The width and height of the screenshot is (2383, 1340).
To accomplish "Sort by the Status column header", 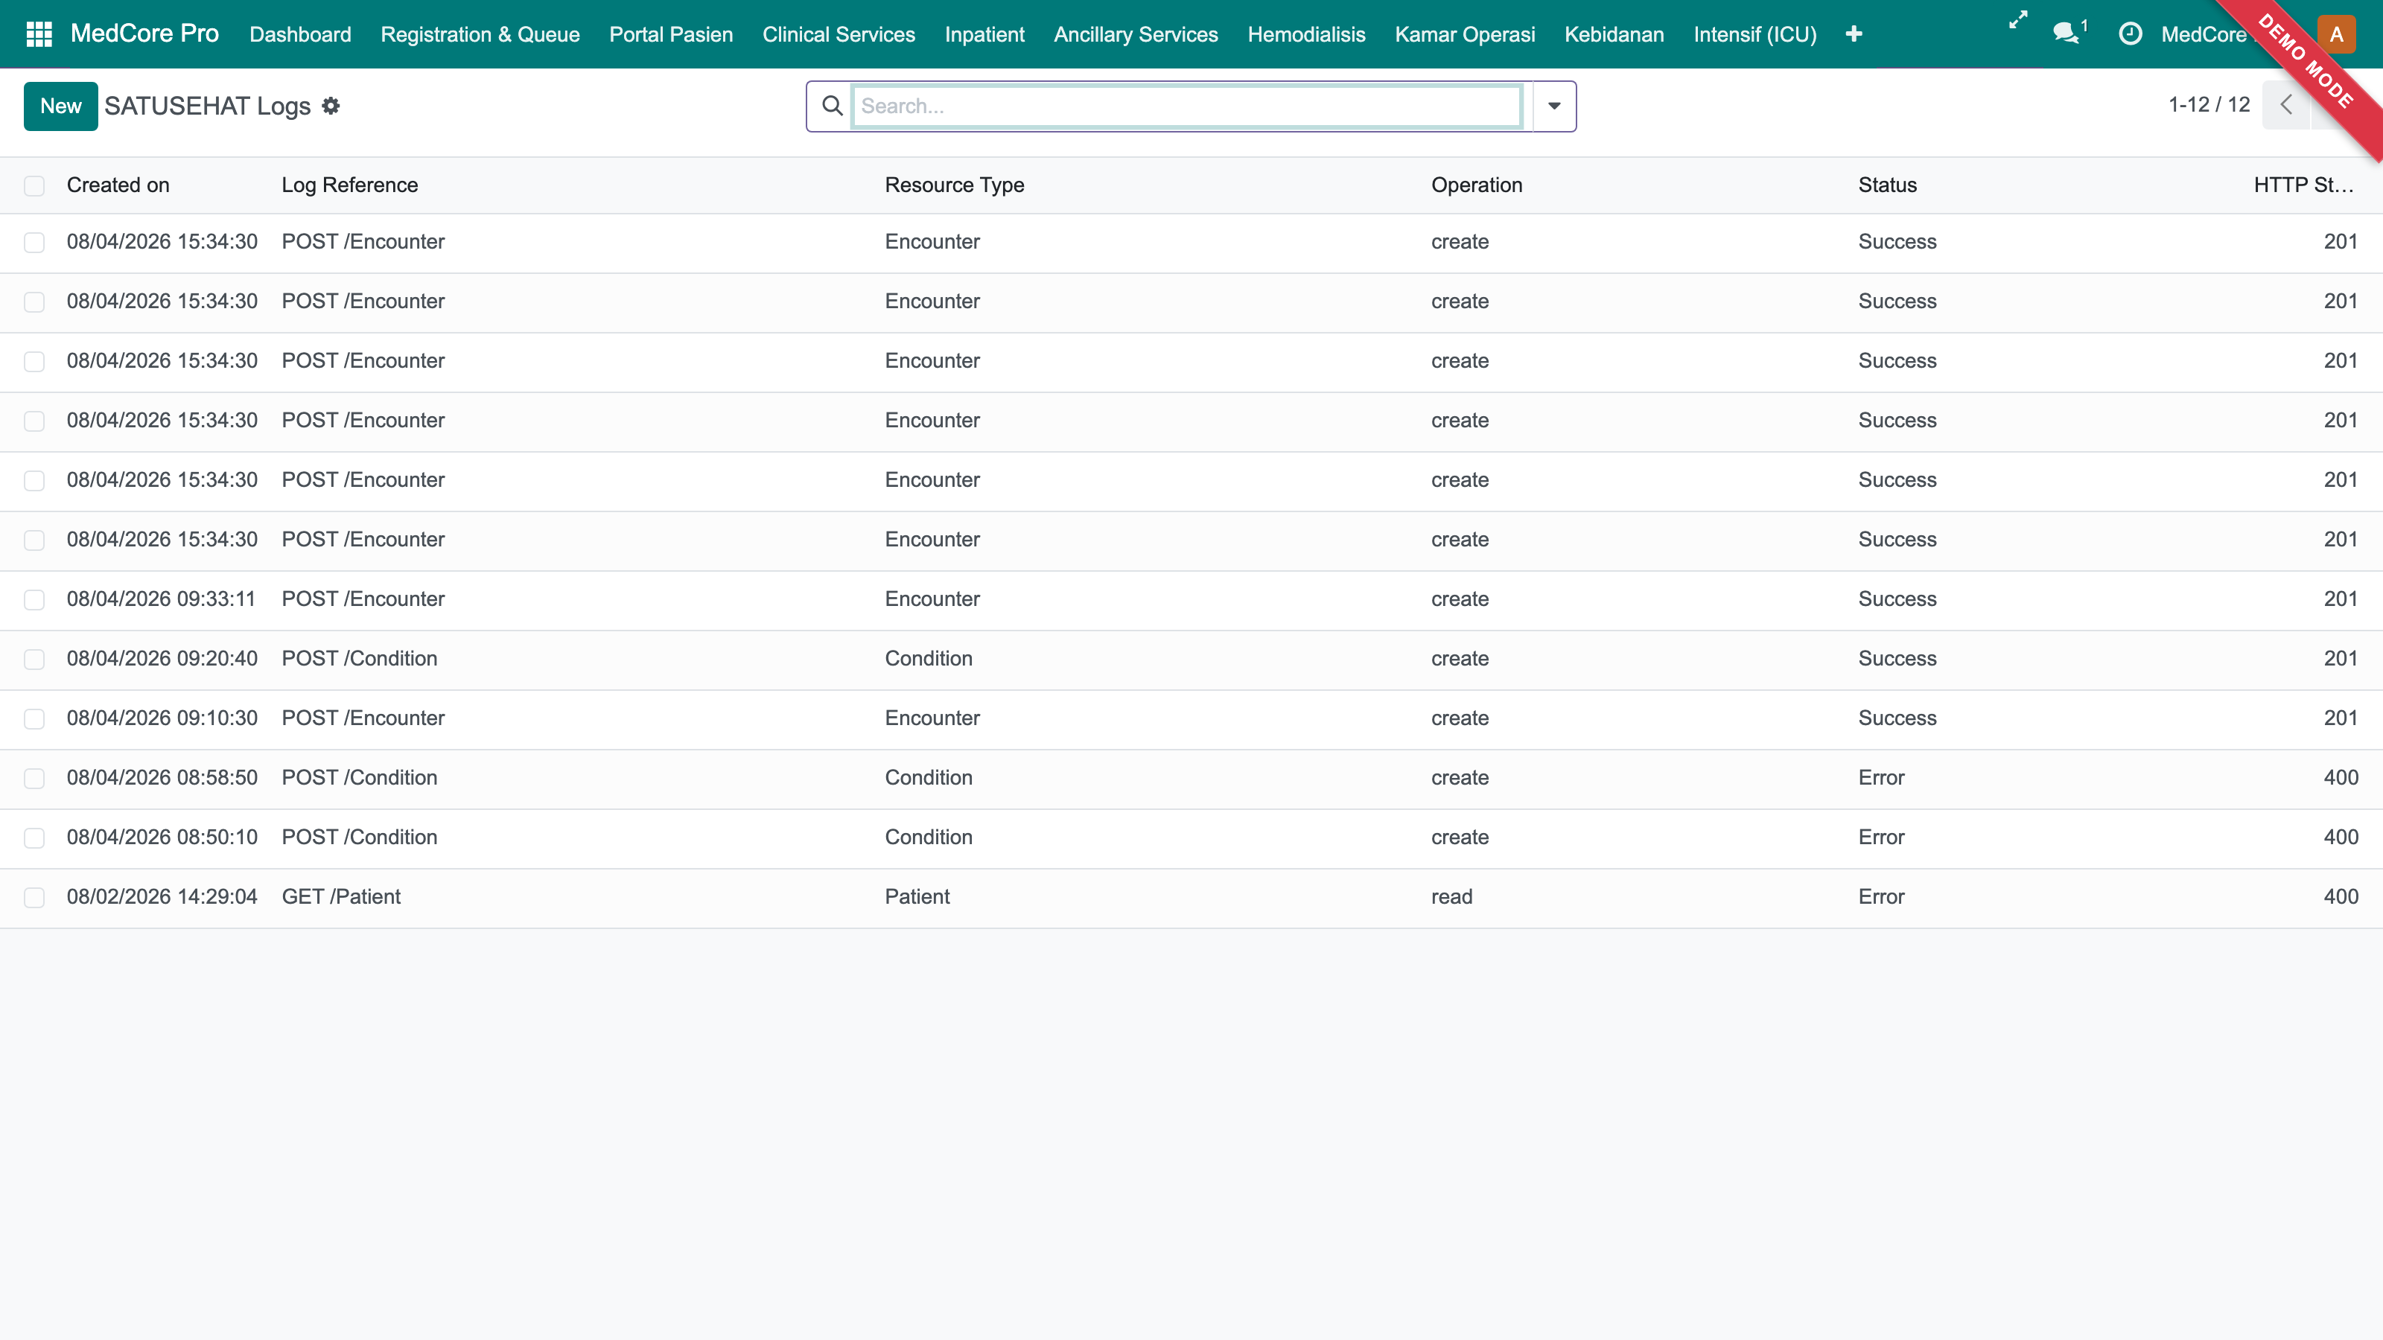I will click(x=1887, y=185).
